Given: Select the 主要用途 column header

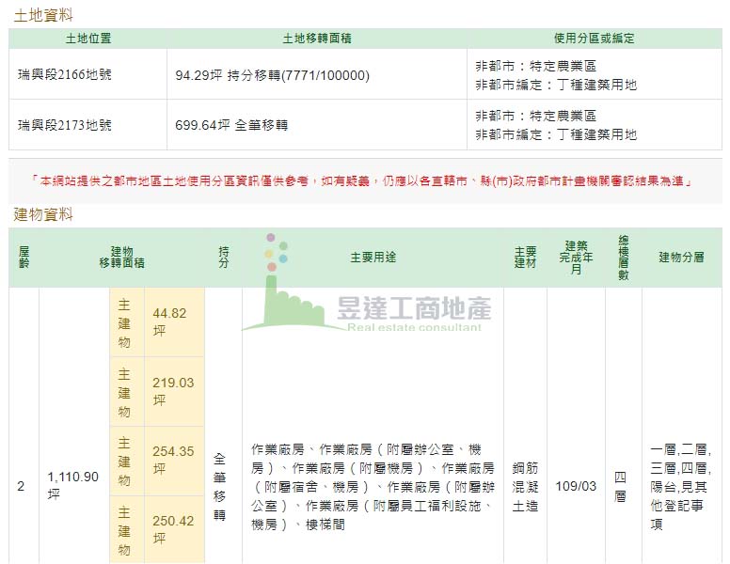Looking at the screenshot, I should (373, 258).
